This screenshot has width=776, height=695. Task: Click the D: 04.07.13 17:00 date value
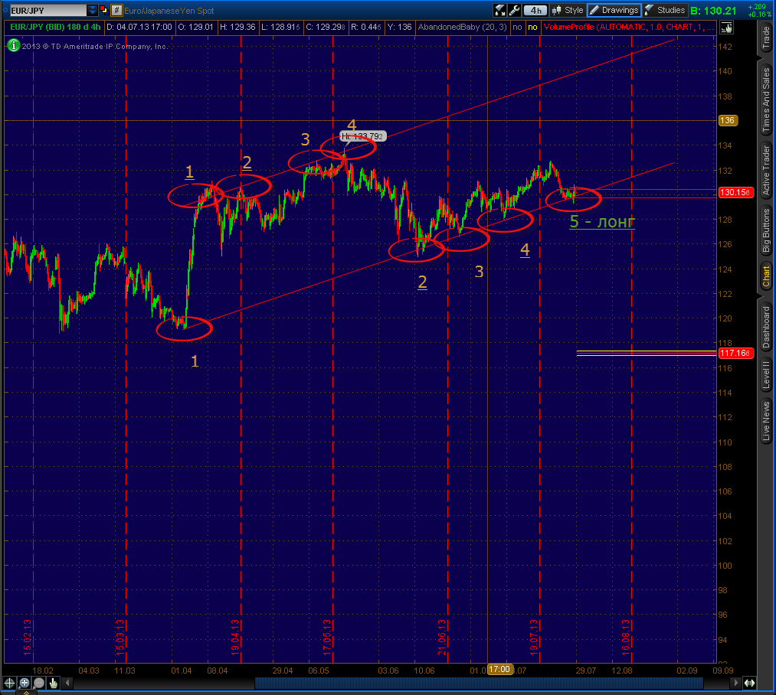point(139,27)
